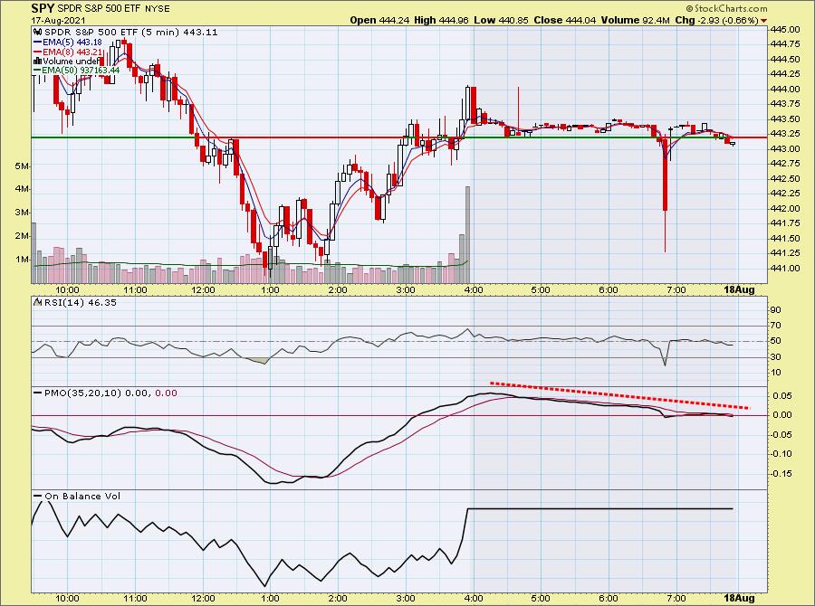815x606 pixels.
Task: Click the Close 444.04 value
Action: 565,20
